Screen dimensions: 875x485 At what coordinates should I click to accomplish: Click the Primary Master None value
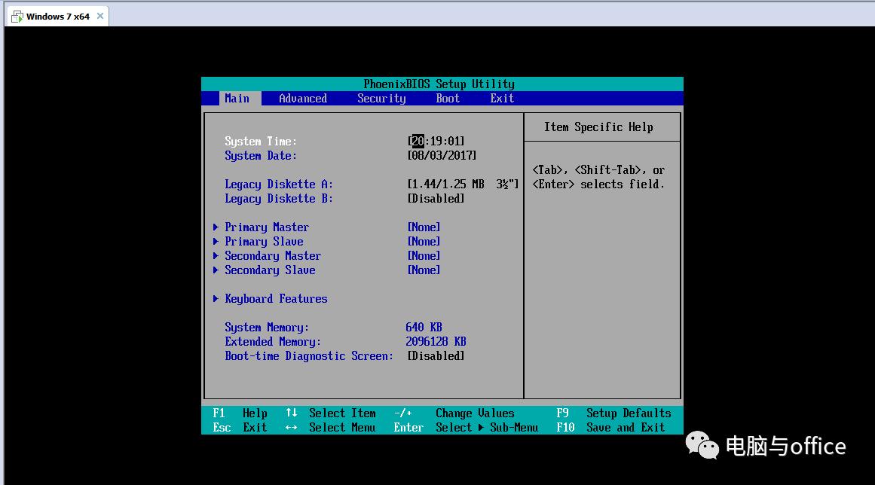[424, 227]
